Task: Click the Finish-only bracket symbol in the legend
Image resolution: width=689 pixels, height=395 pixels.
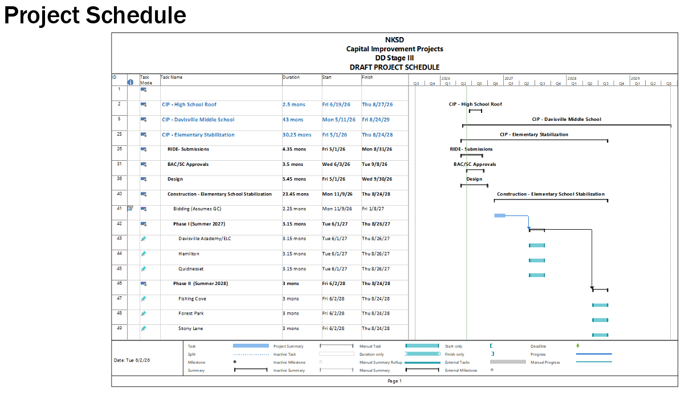Action: coord(492,354)
